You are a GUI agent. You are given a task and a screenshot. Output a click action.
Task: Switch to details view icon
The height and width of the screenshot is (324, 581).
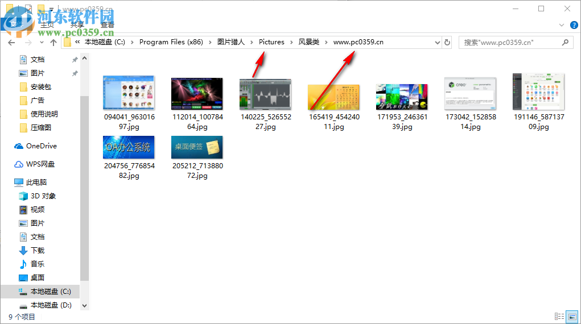[559, 317]
